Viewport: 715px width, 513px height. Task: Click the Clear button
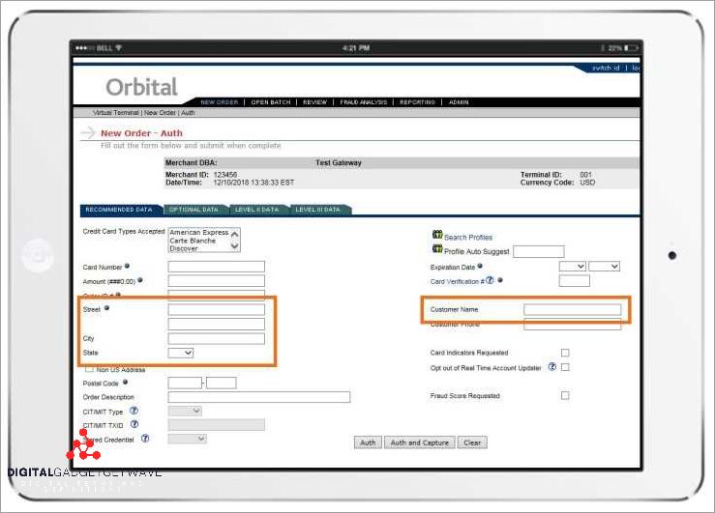coord(472,442)
